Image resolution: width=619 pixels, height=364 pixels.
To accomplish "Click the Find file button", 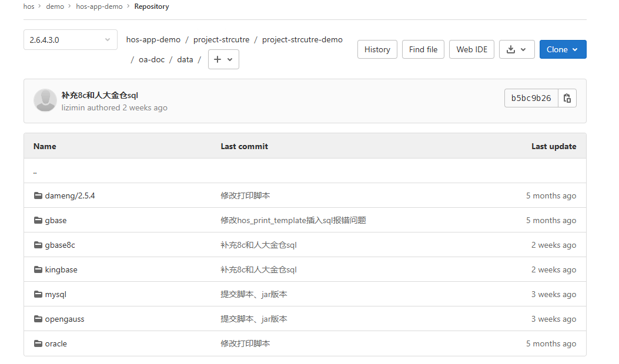I will pyautogui.click(x=423, y=50).
